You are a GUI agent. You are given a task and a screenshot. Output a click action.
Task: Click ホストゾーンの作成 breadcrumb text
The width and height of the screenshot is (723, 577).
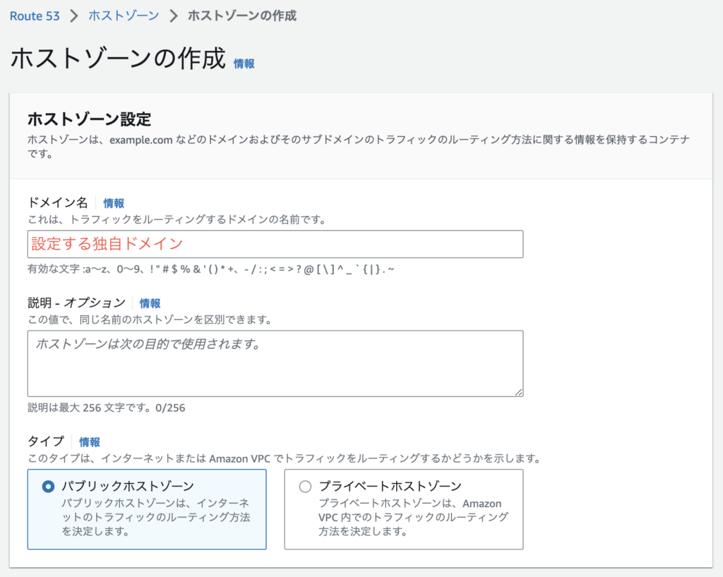pos(241,16)
